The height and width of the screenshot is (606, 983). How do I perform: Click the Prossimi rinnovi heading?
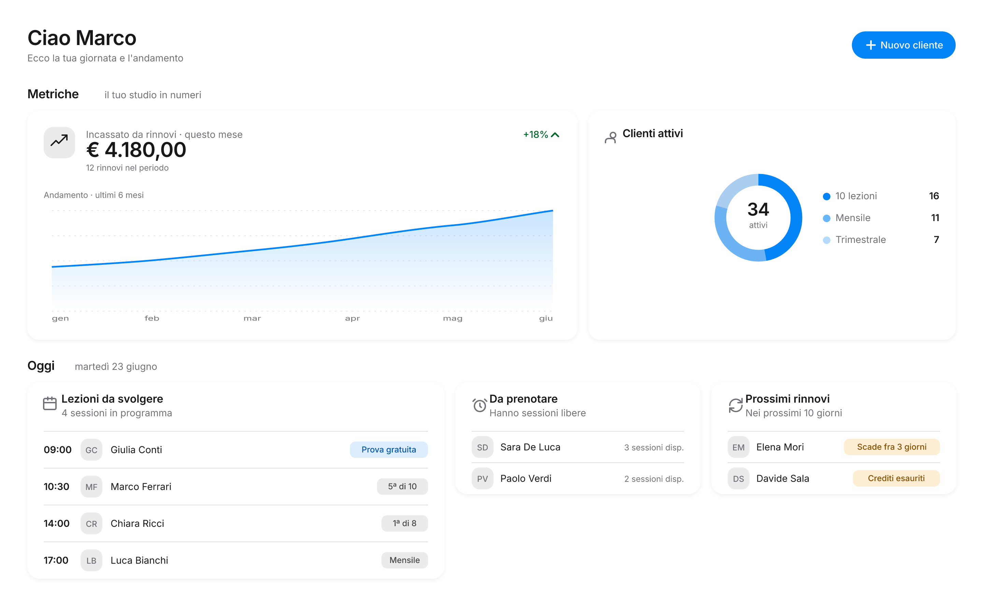(787, 399)
